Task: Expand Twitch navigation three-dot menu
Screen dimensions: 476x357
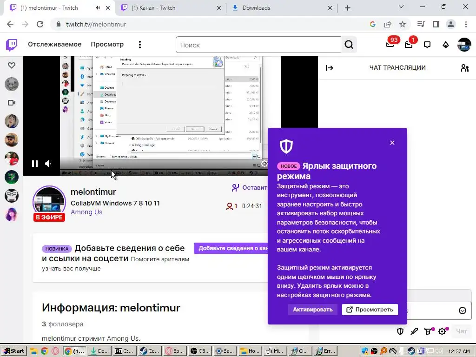Action: (x=139, y=45)
